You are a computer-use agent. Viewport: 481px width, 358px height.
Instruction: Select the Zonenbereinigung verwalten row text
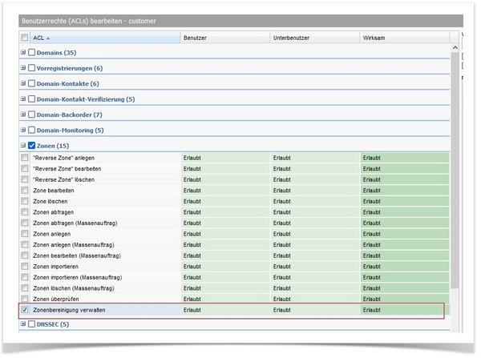pos(69,310)
